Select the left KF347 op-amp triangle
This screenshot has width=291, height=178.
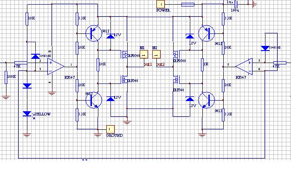click(x=56, y=67)
